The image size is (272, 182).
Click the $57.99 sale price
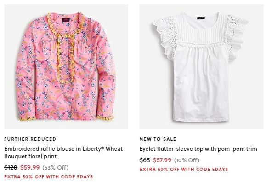[x=162, y=160]
